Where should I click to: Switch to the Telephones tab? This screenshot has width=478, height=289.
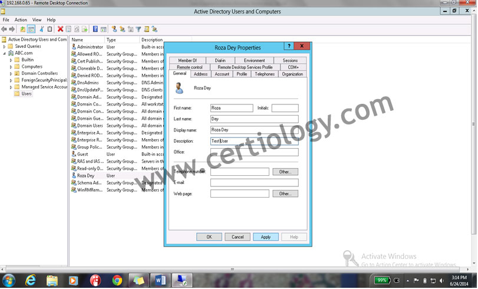coord(265,74)
